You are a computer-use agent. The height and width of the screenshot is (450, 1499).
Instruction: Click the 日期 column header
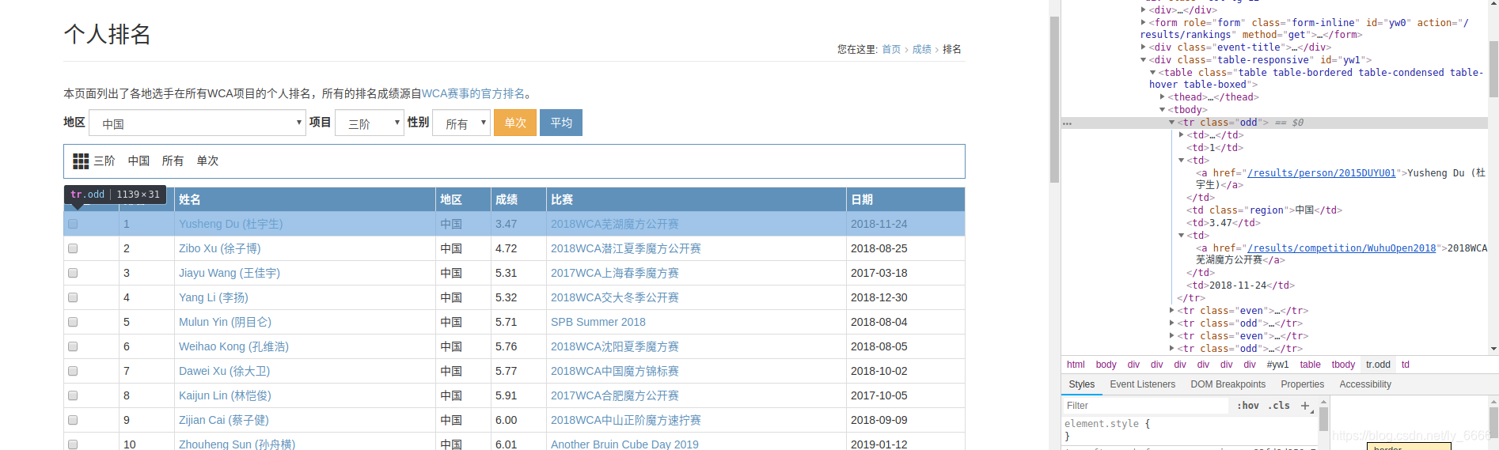click(905, 199)
